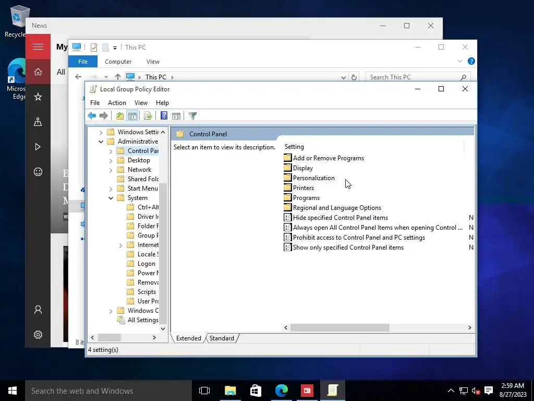The width and height of the screenshot is (534, 401).
Task: Collapse the System tree node
Action: pyautogui.click(x=111, y=198)
